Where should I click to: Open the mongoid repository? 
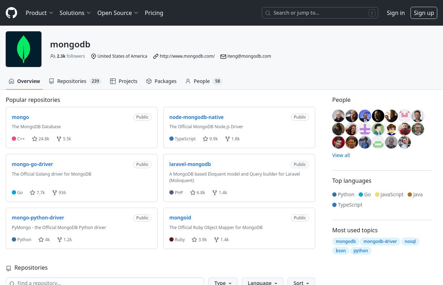(x=180, y=218)
